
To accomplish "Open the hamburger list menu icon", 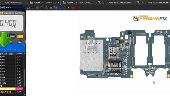I will 33,8.
